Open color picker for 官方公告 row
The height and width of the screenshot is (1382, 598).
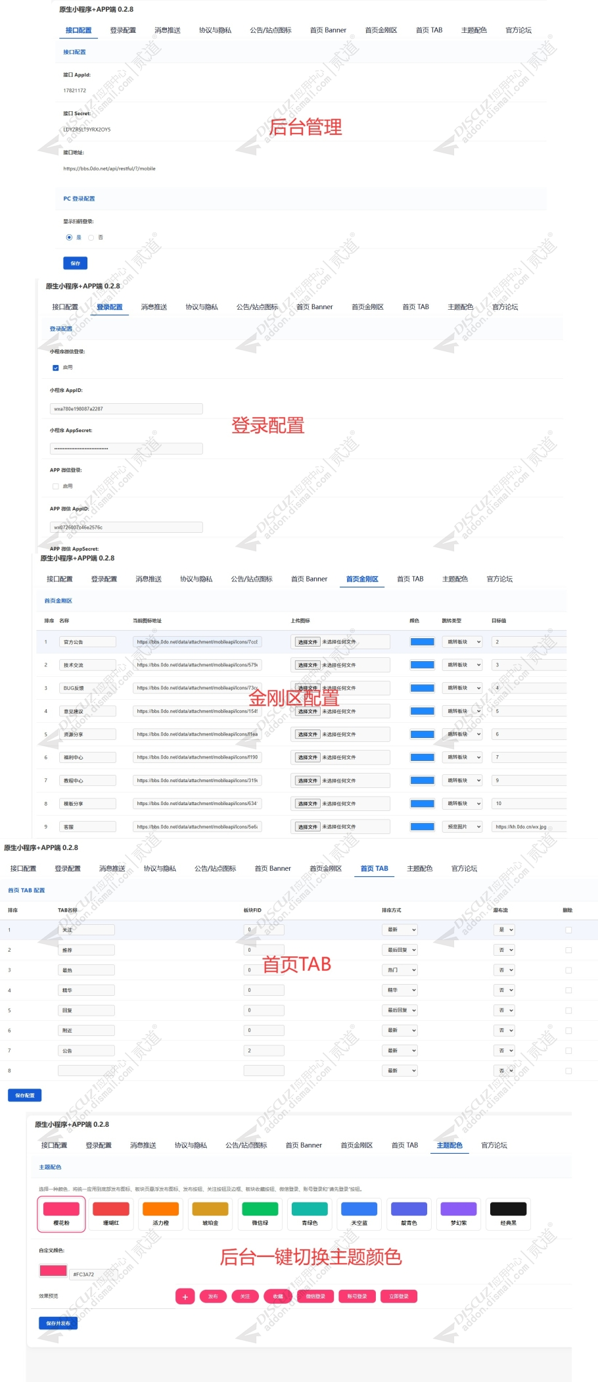(422, 642)
